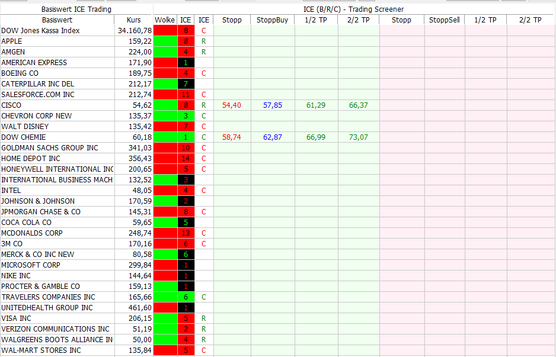Select VERIZON COMMUNICATIONS INC row

tap(55, 329)
